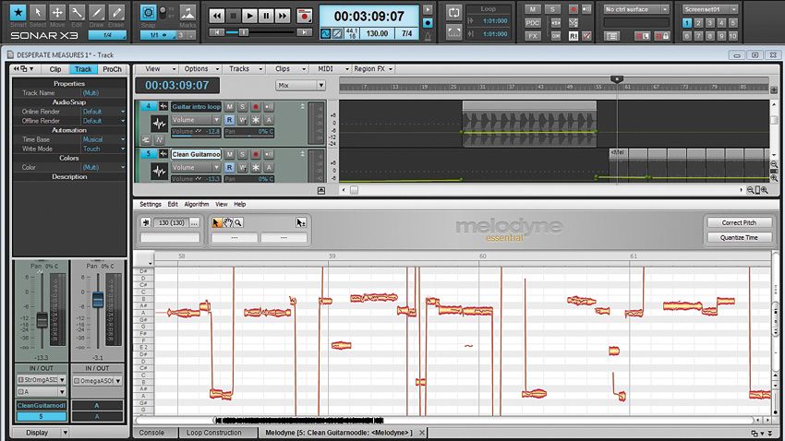This screenshot has width=785, height=441.
Task: Adjust Guitar intro loop Volume slider
Action: (196, 132)
